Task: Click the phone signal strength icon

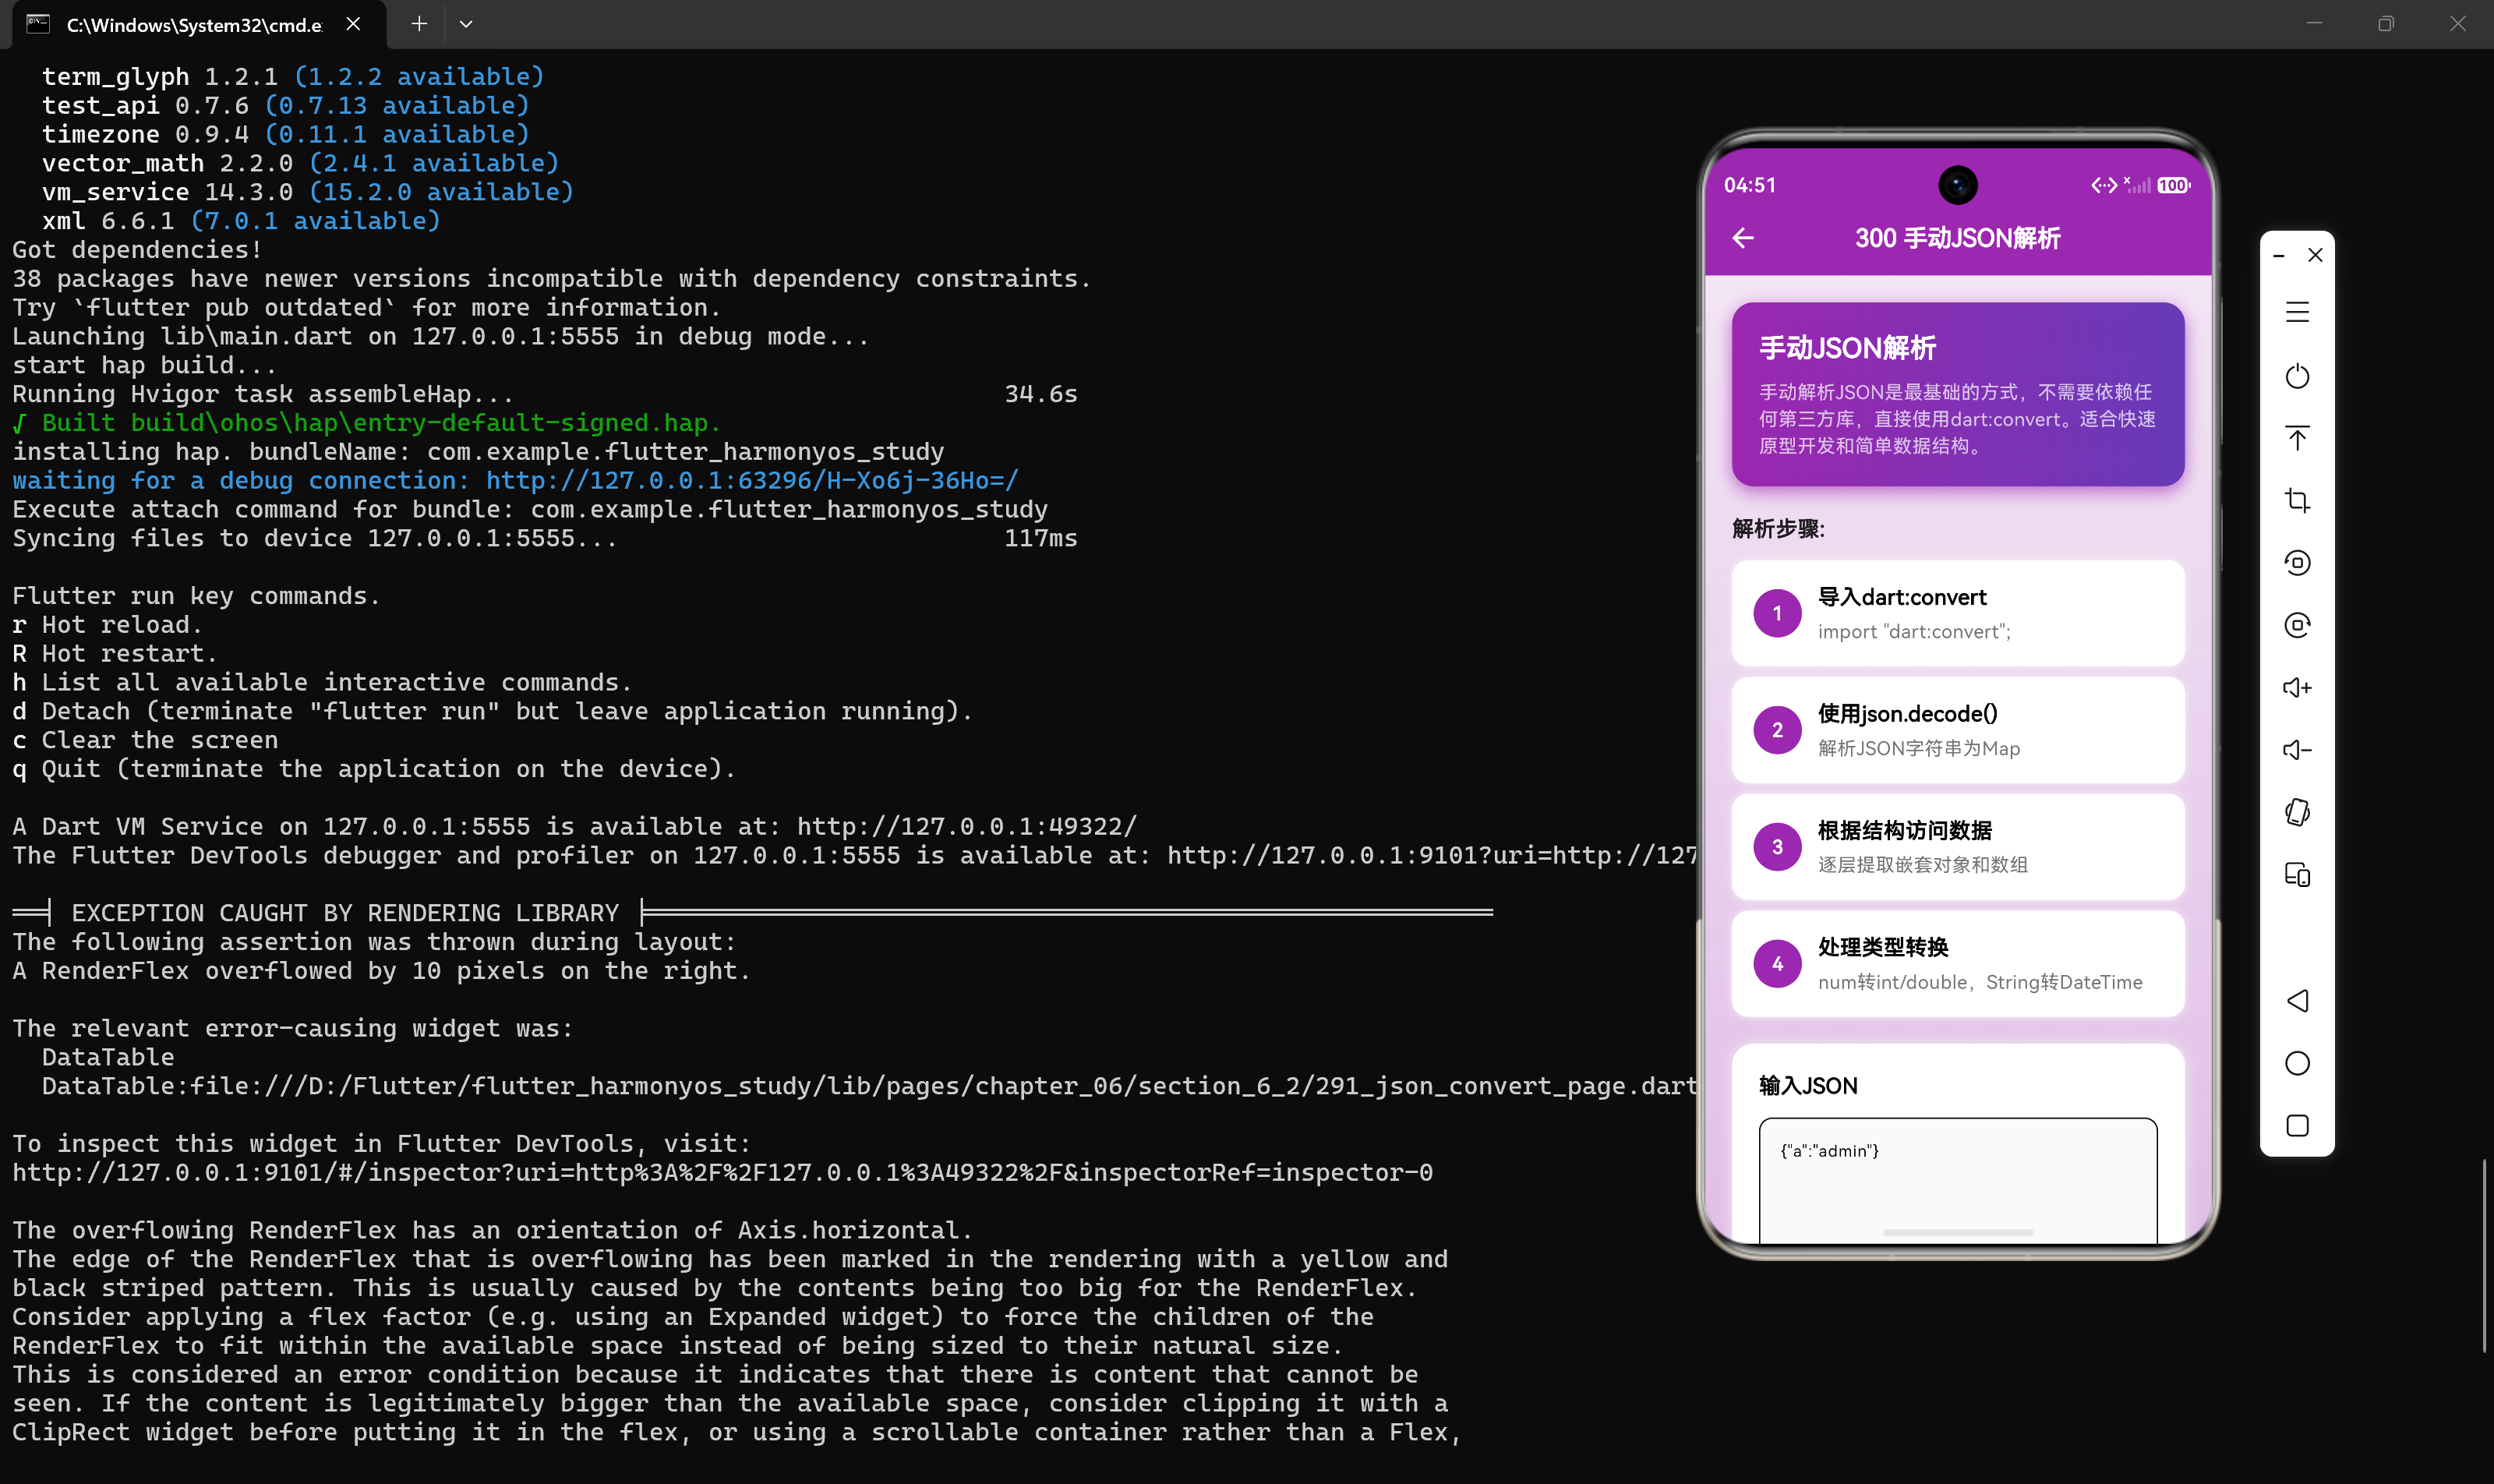Action: point(2137,185)
